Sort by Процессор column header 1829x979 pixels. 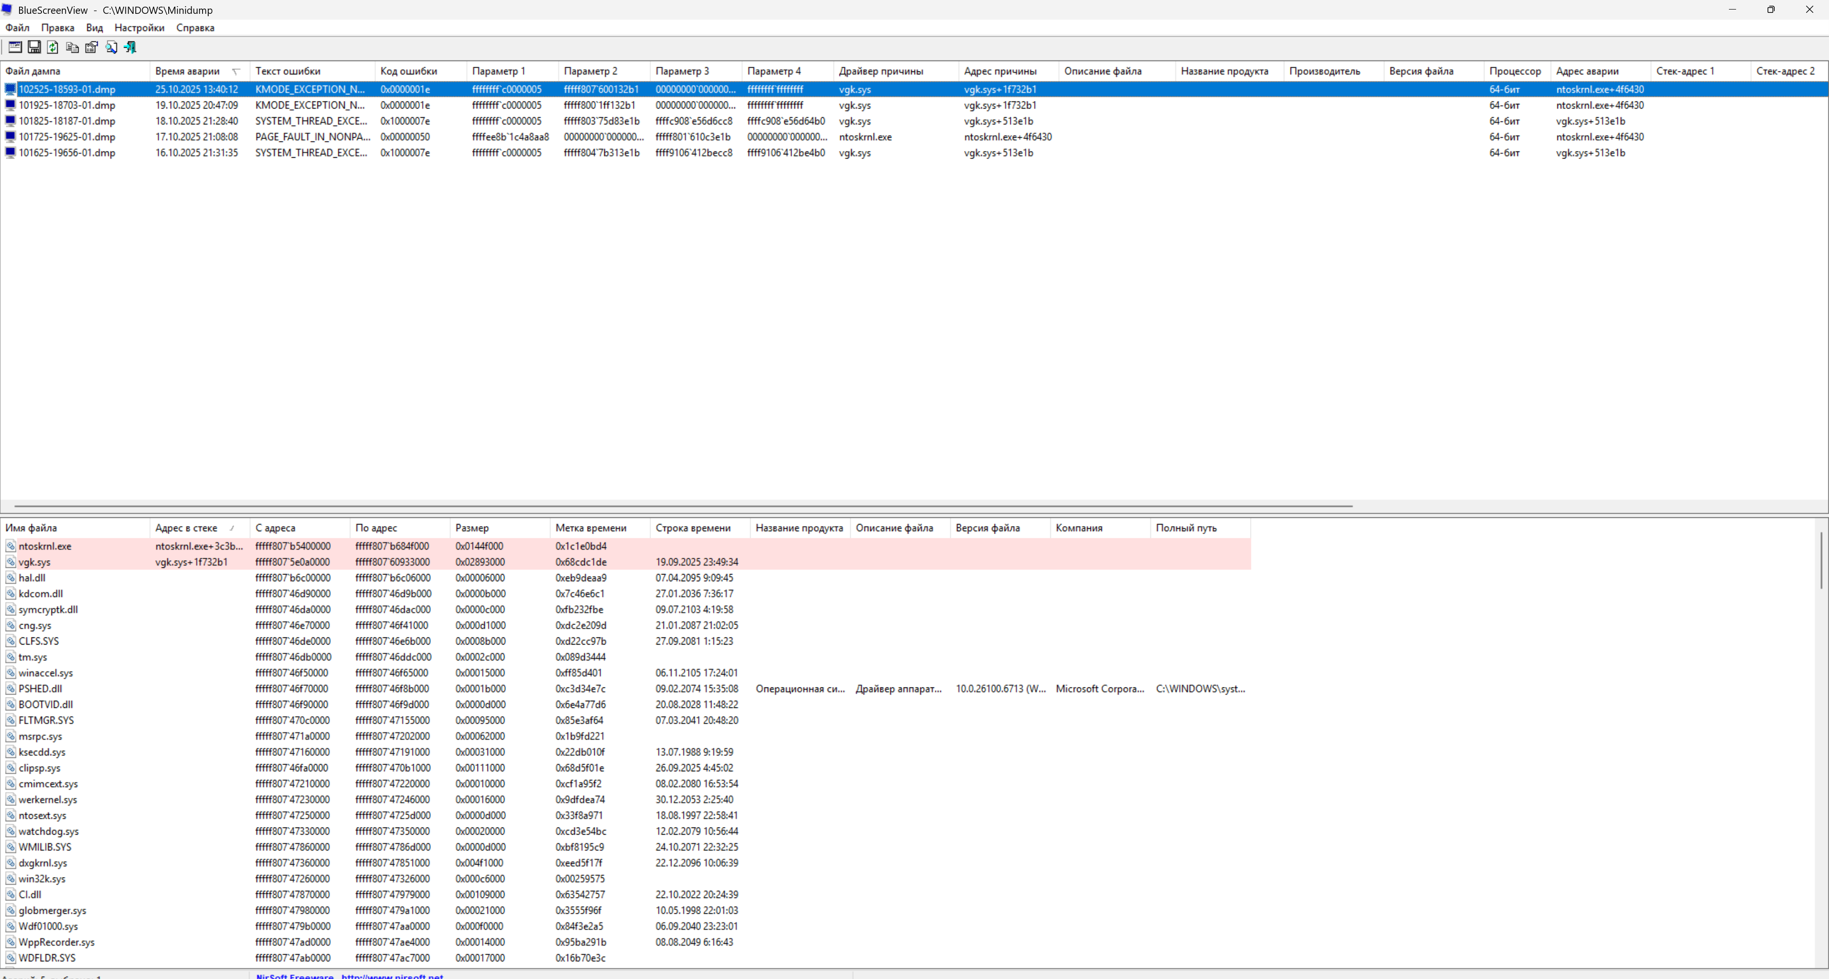tap(1516, 71)
